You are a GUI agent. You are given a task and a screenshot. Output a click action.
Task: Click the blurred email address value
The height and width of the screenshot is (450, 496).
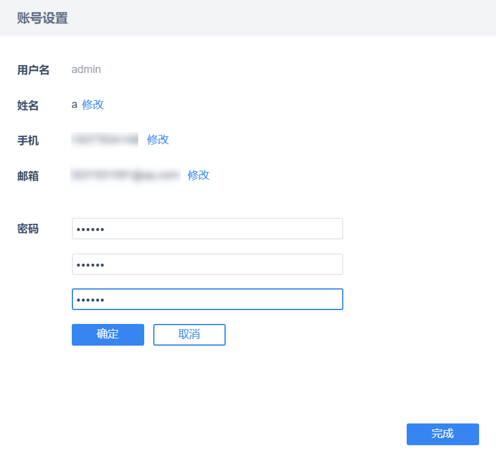coord(126,175)
